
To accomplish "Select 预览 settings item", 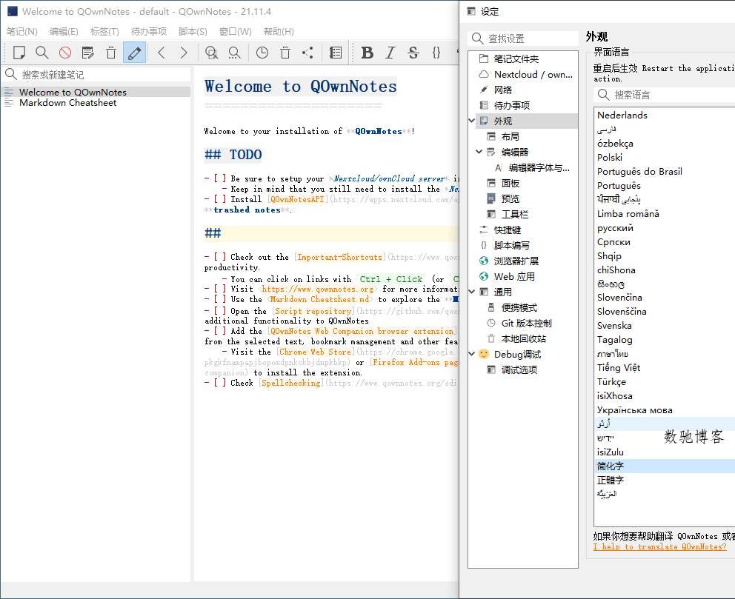I will [x=510, y=198].
